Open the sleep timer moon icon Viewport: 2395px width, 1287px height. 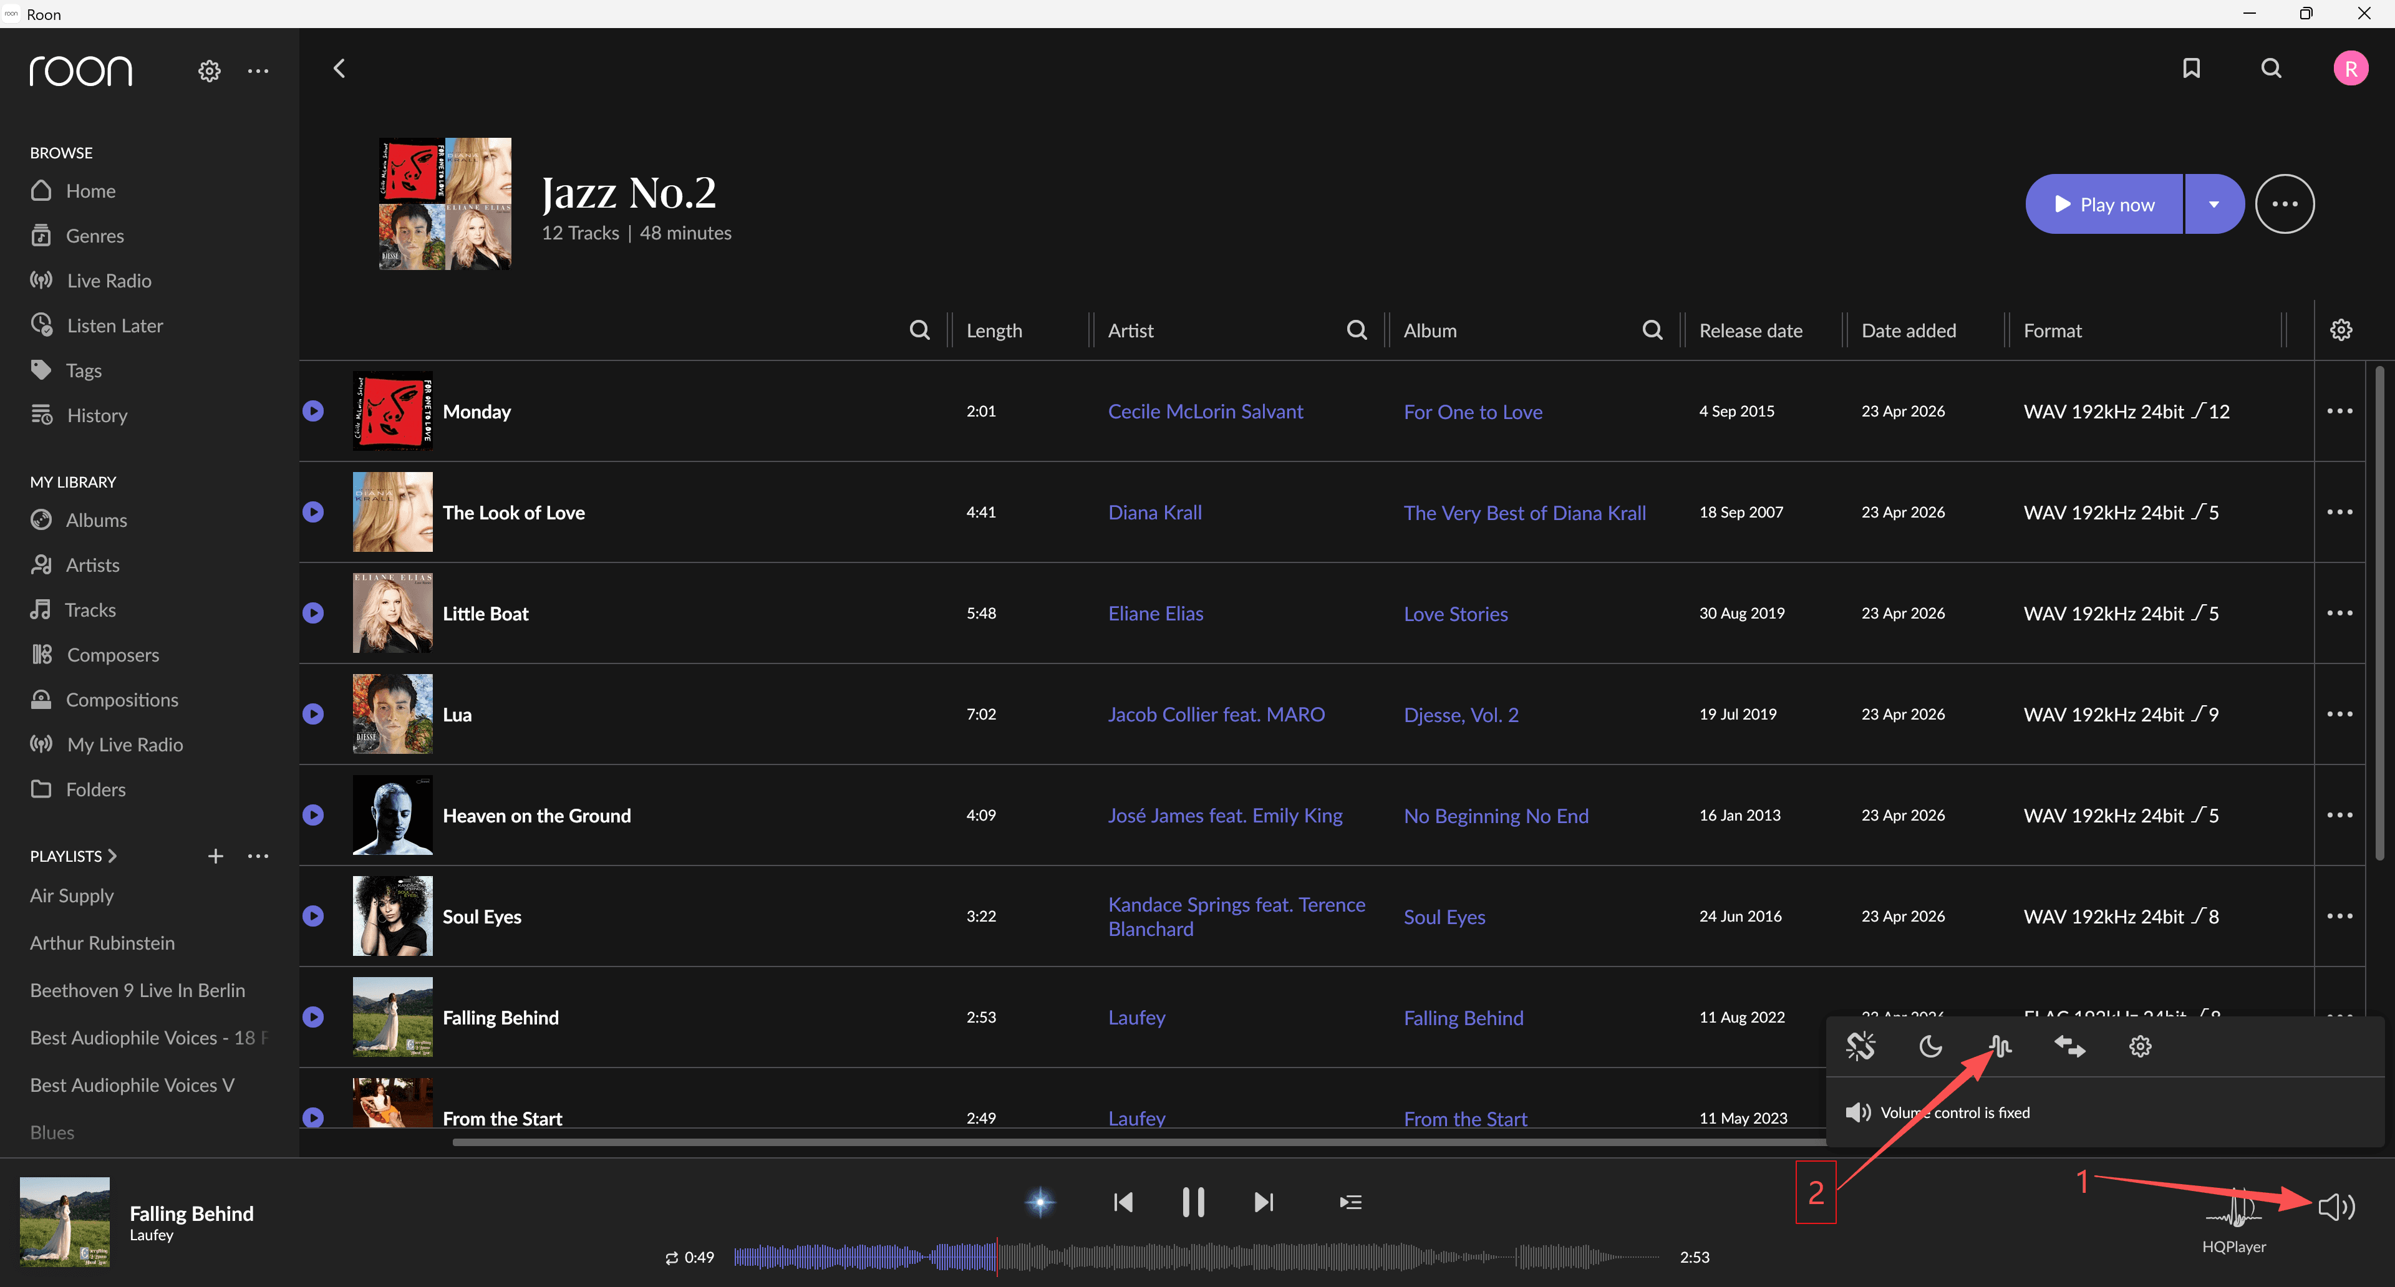(x=1930, y=1046)
